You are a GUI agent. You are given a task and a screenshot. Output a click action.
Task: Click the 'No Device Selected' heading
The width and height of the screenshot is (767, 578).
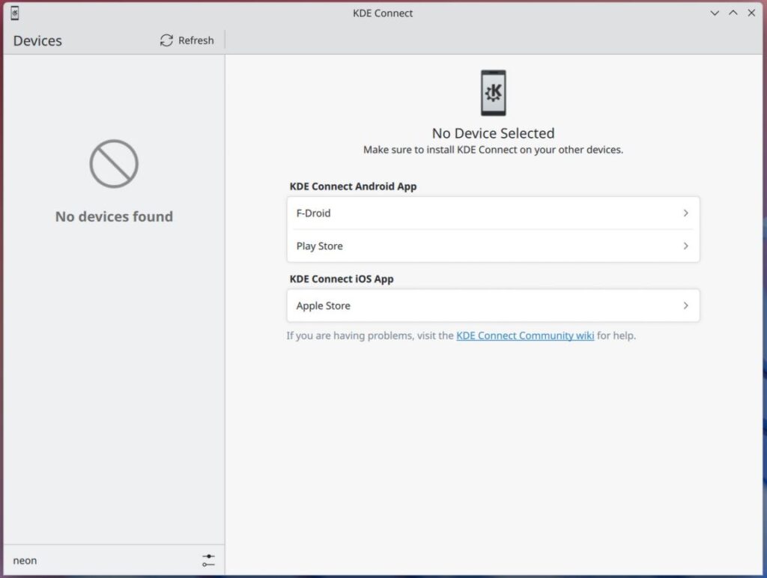(493, 133)
